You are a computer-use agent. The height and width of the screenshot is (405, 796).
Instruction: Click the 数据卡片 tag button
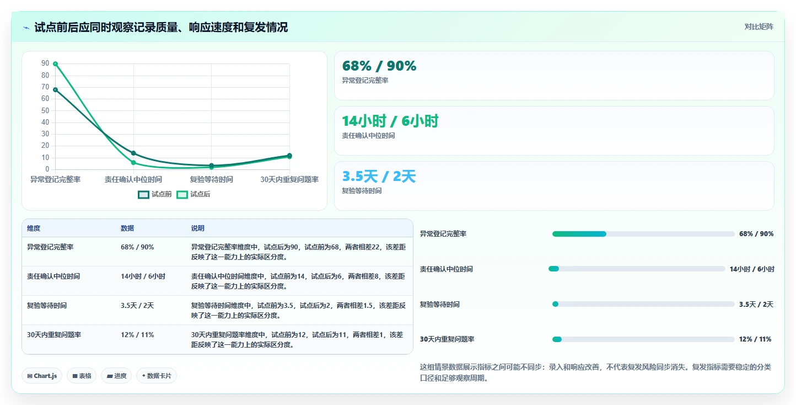tap(157, 376)
